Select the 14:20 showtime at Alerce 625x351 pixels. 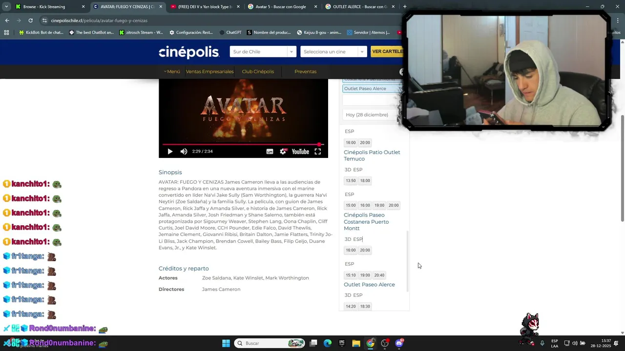pos(351,307)
